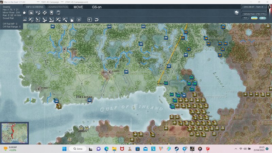Select the bombers formation icon
The height and width of the screenshot is (153, 272).
45,13
